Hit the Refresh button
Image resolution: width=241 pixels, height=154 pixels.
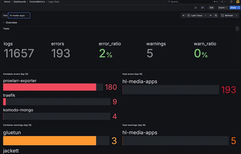click(227, 15)
